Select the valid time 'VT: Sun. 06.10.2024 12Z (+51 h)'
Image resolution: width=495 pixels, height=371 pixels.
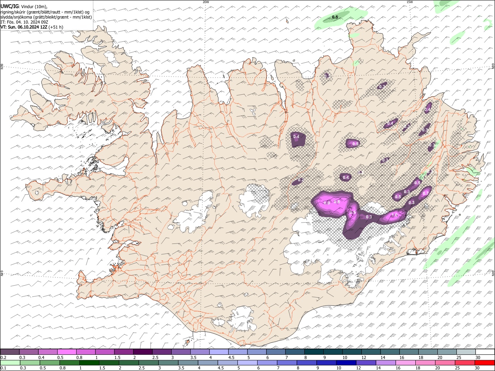[x=32, y=27]
